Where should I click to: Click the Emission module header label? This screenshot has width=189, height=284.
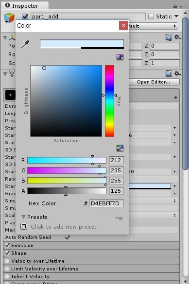point(22,246)
